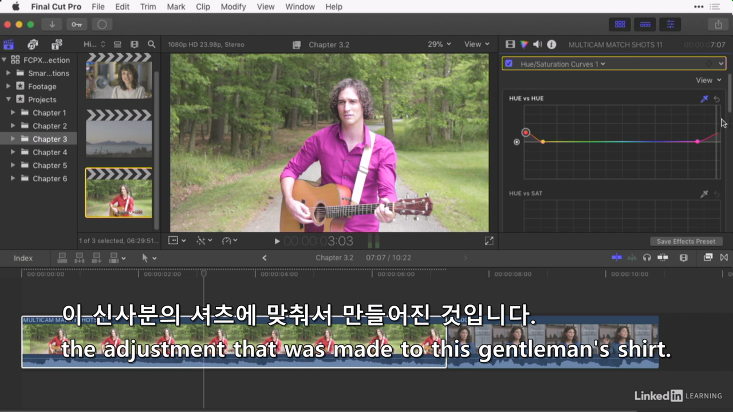Show the Transitions browser

[x=724, y=257]
